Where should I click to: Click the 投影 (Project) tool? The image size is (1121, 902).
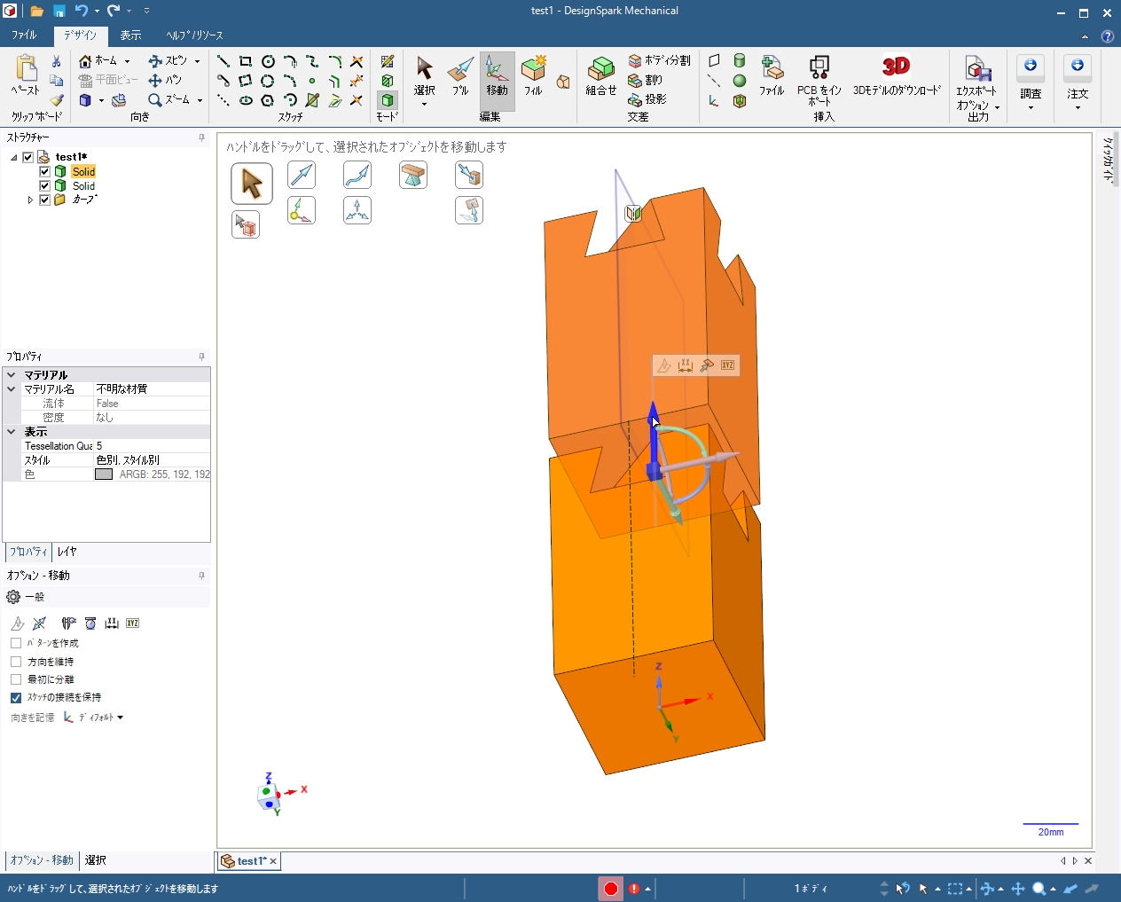(x=647, y=99)
